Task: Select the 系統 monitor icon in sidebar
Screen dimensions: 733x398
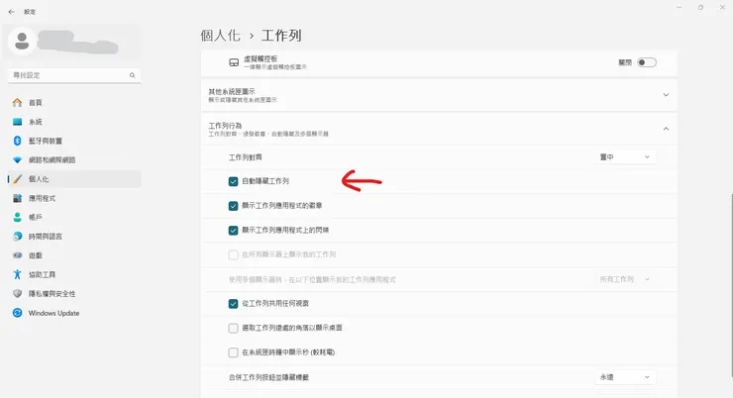Action: click(x=17, y=122)
